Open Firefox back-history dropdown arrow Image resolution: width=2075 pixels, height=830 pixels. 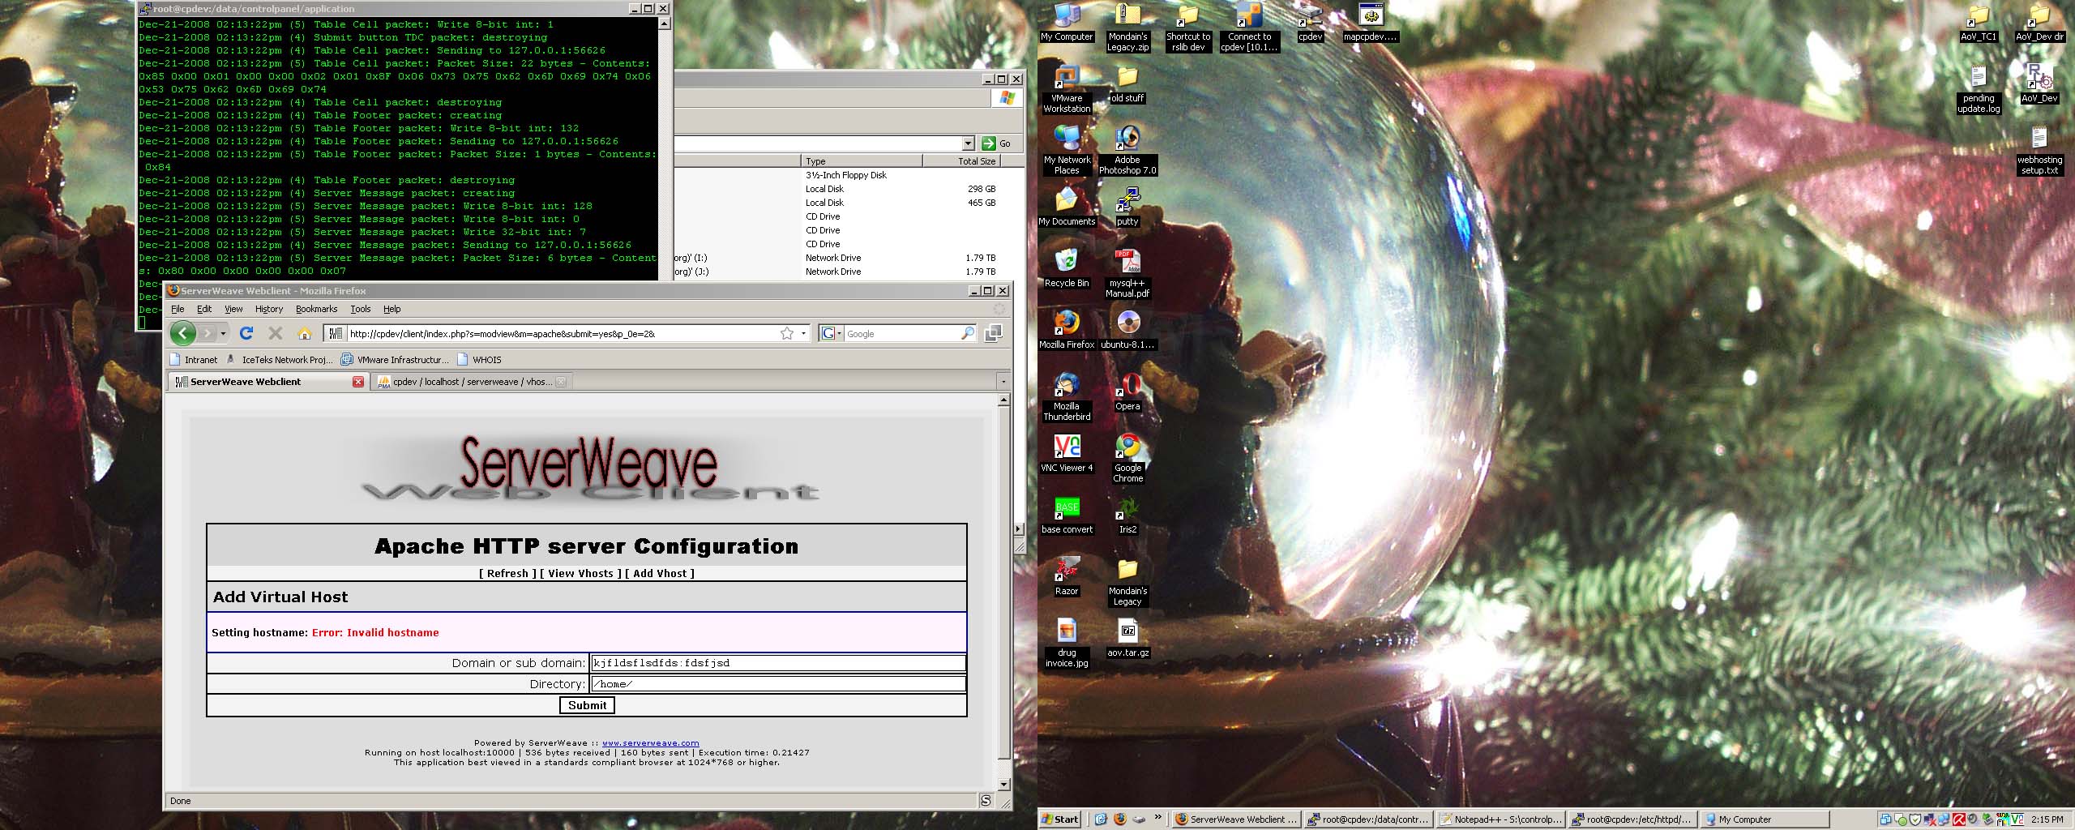pos(223,333)
